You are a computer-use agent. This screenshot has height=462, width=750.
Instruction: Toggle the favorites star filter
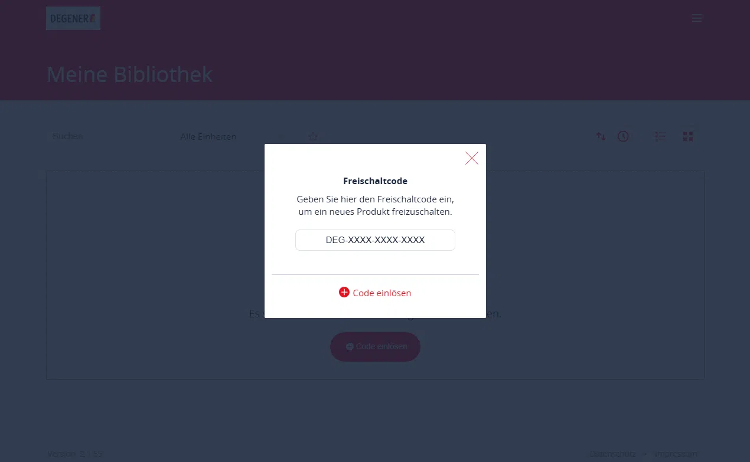click(x=313, y=136)
